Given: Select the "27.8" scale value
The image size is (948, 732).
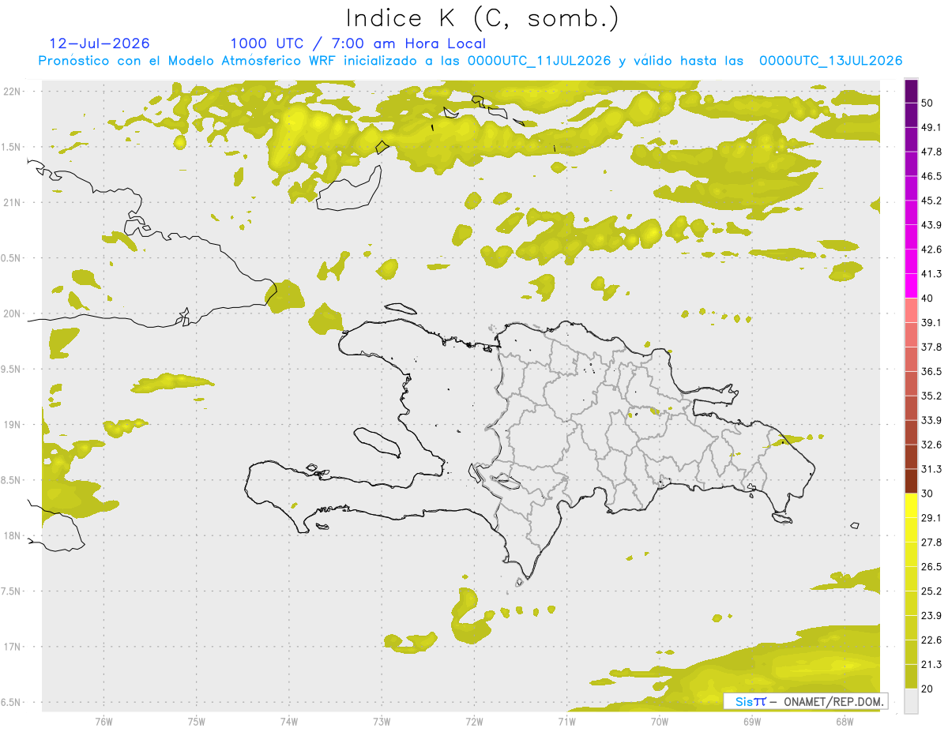Looking at the screenshot, I should click(x=931, y=542).
